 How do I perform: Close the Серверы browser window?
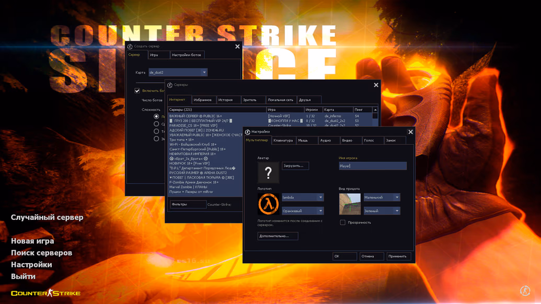click(376, 85)
